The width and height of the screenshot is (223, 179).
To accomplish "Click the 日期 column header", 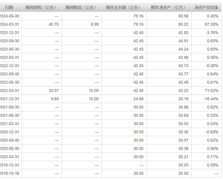I will (x=9, y=7).
